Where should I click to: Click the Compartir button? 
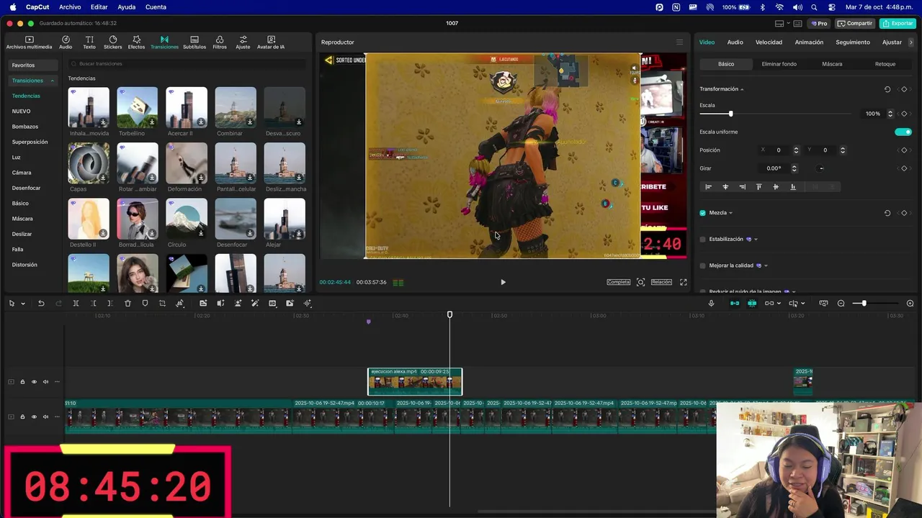[855, 23]
